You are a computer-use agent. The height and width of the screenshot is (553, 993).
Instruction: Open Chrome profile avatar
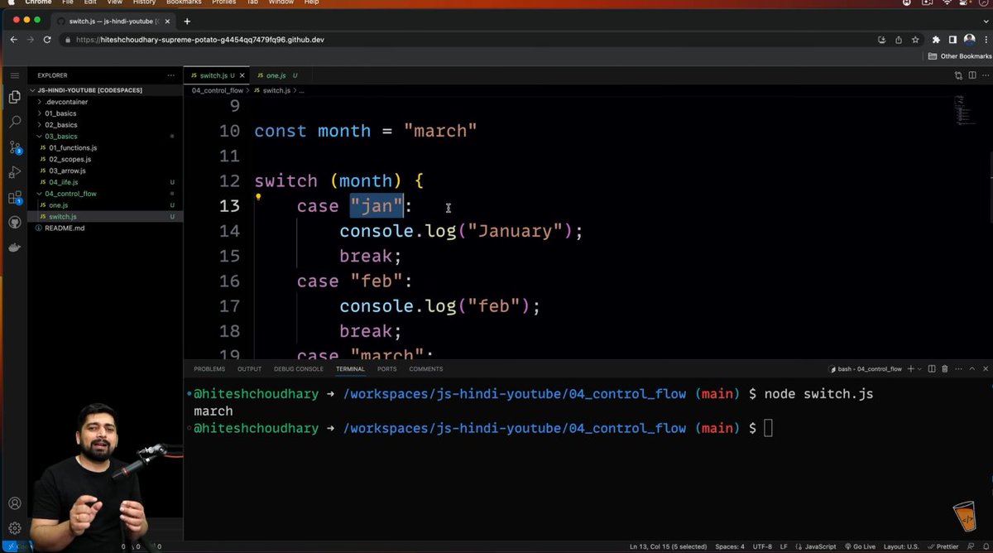(x=969, y=39)
